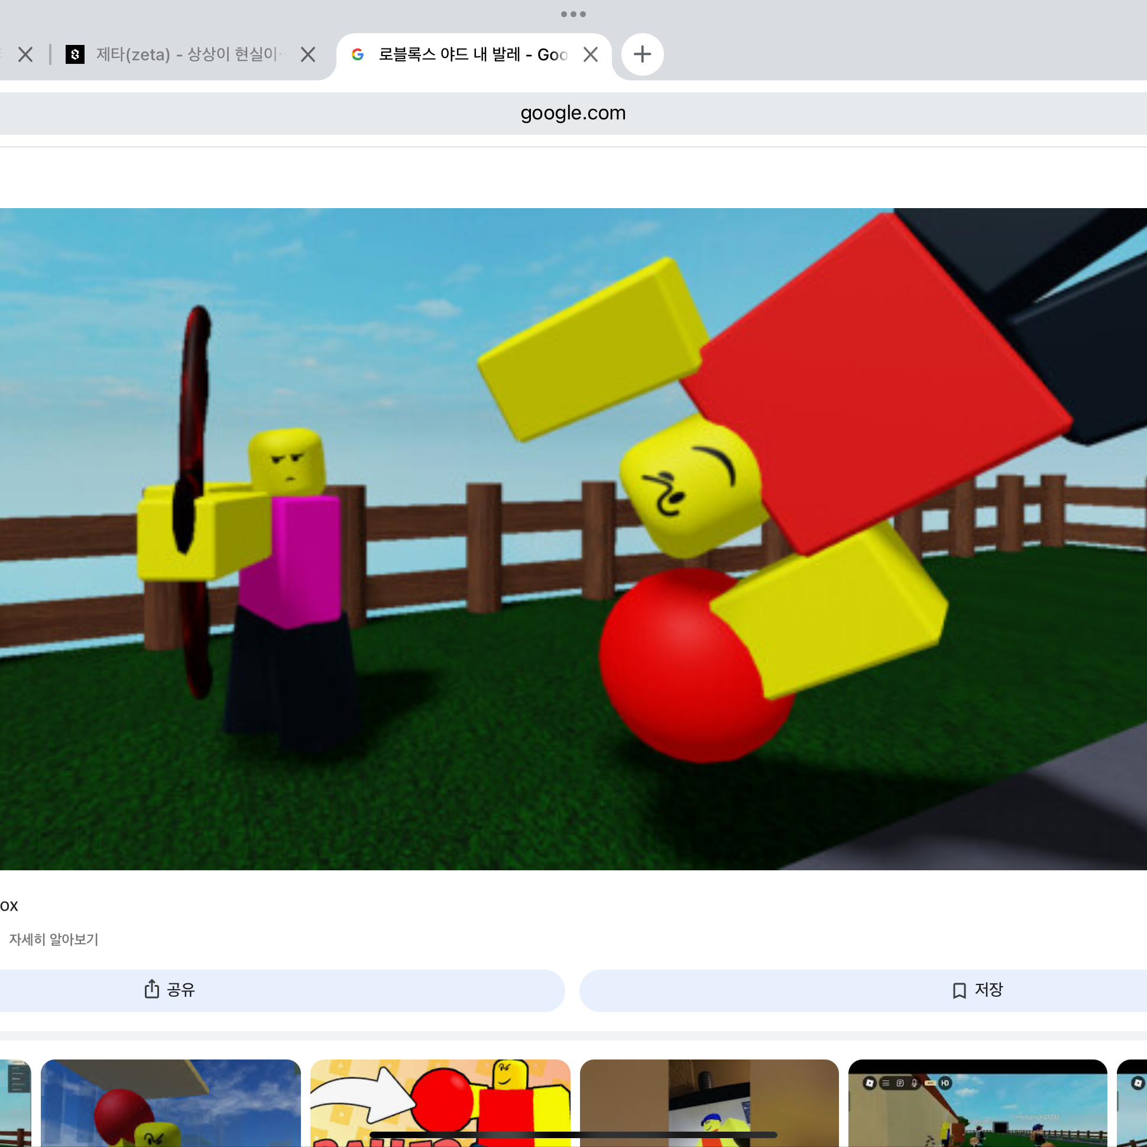Open the main Roblox image preview

[573, 539]
